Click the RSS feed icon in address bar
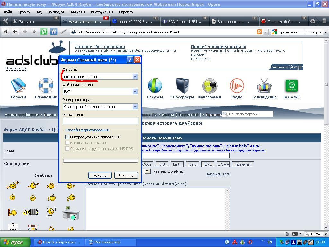The image size is (329, 247). (259, 32)
